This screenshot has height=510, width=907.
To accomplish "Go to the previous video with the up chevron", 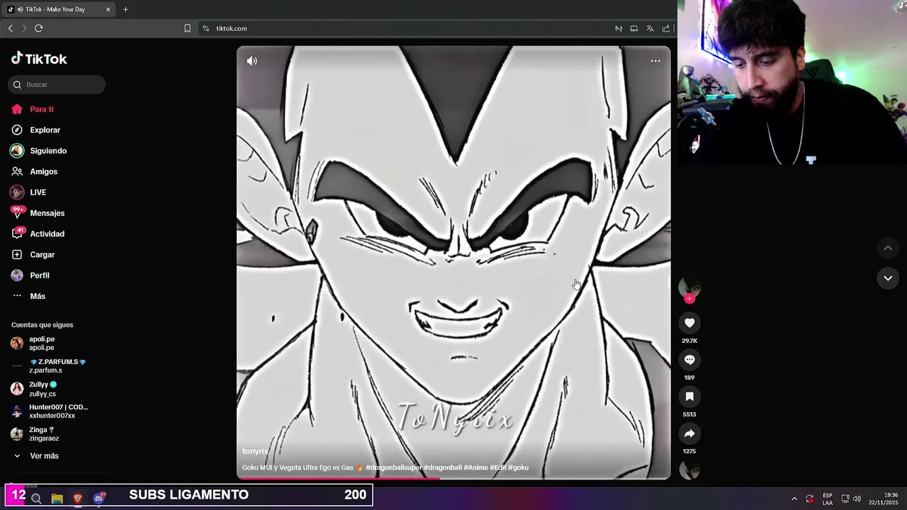I will [x=888, y=248].
